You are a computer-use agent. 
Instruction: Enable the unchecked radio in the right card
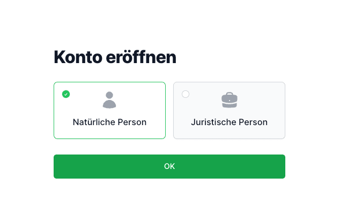[x=186, y=94]
